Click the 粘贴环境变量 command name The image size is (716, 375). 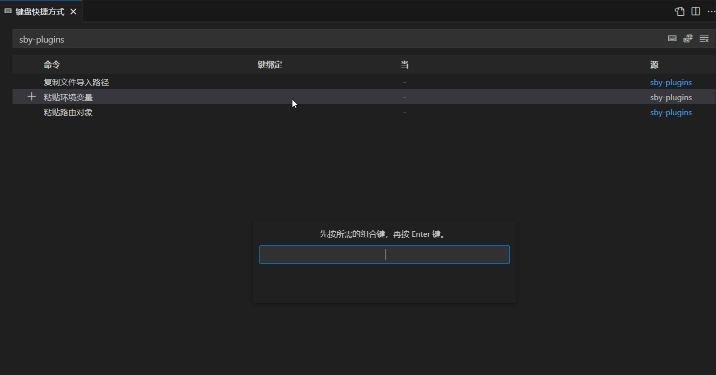68,97
